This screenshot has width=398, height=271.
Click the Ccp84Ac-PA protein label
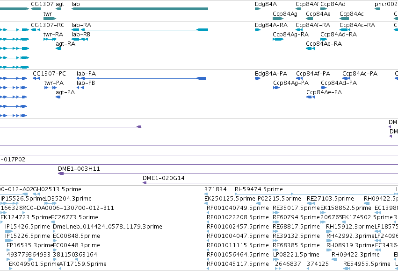coord(360,74)
